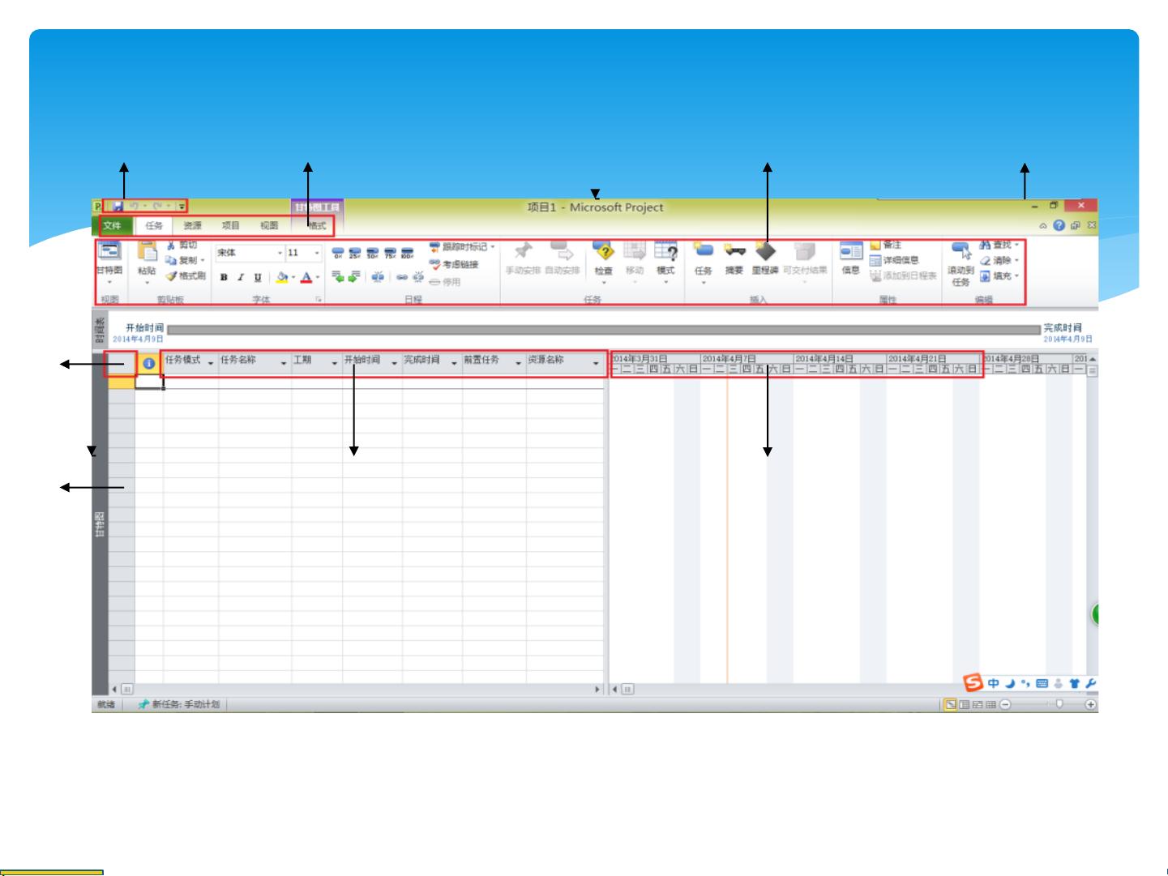Click 备注 (Notes) in properties group

coord(886,245)
